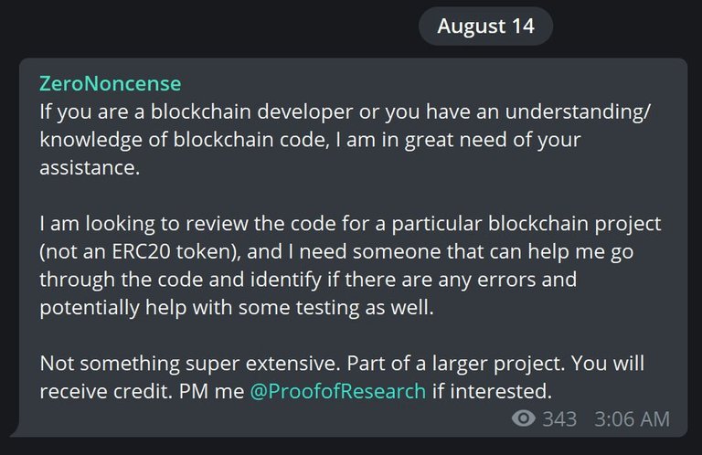This screenshot has width=702, height=455.
Task: Click the "receive credit. PM me" text
Action: pyautogui.click(x=141, y=392)
